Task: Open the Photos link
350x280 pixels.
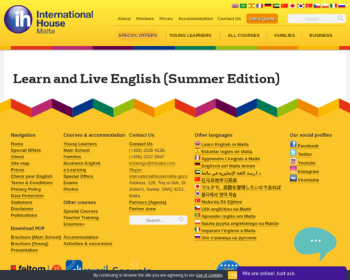Action: point(71,190)
